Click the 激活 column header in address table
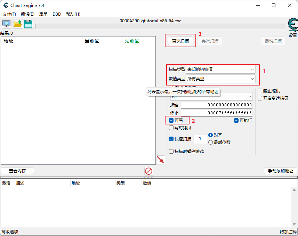This screenshot has width=298, height=236. (x=7, y=183)
